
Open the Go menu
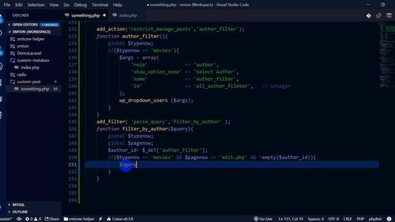pos(66,5)
